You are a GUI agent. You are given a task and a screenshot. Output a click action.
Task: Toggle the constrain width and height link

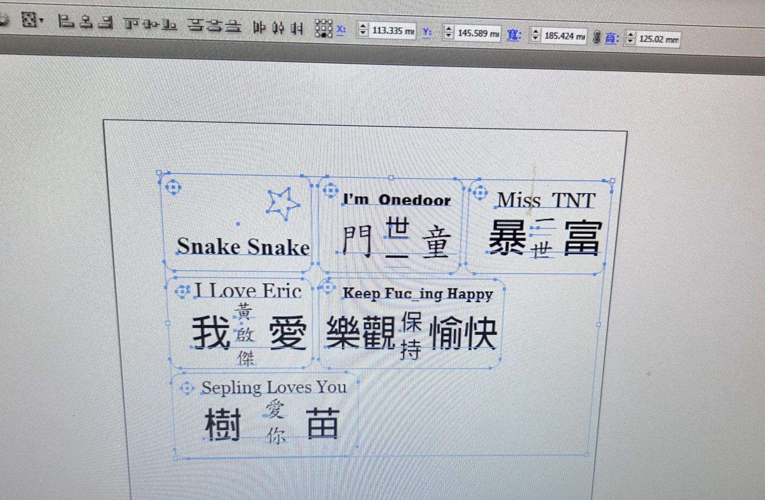[x=596, y=37]
